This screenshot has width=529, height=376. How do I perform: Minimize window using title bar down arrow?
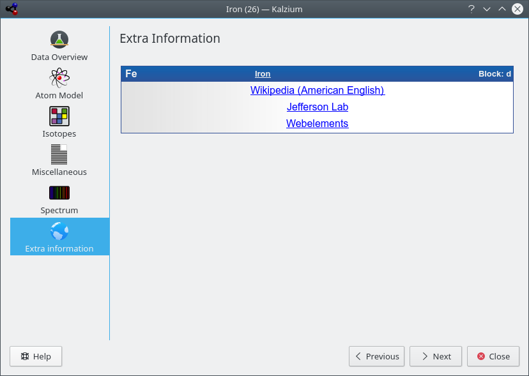point(487,9)
